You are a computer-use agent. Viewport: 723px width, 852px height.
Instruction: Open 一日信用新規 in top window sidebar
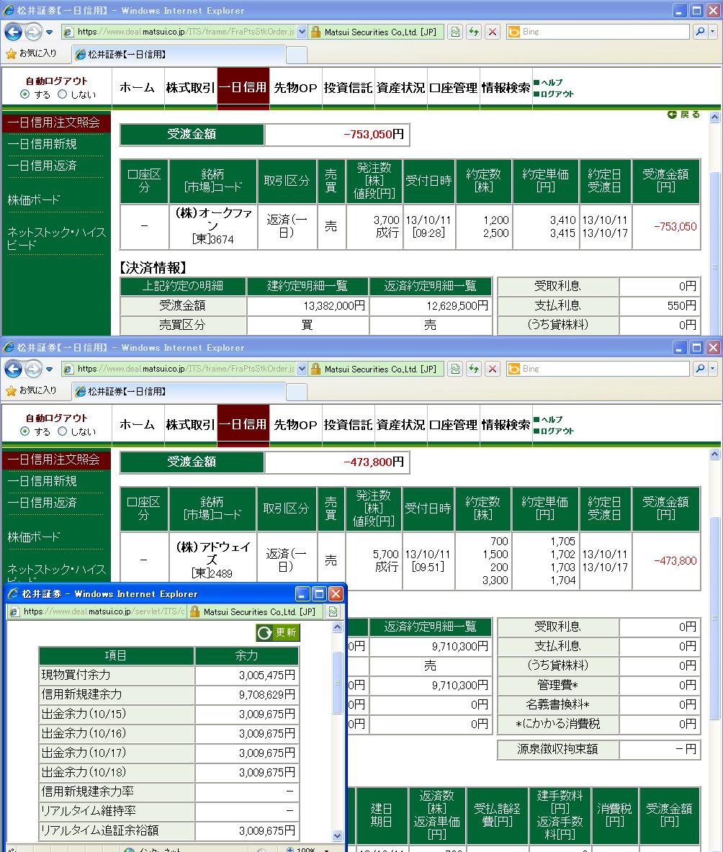(x=42, y=144)
